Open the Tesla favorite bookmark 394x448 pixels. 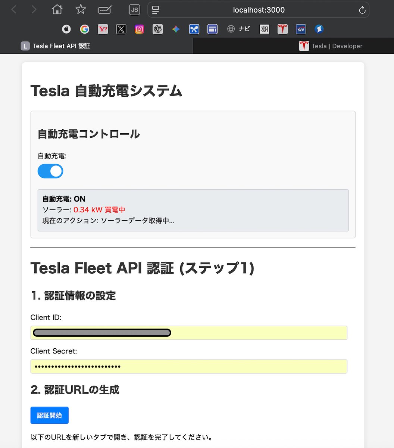283,29
